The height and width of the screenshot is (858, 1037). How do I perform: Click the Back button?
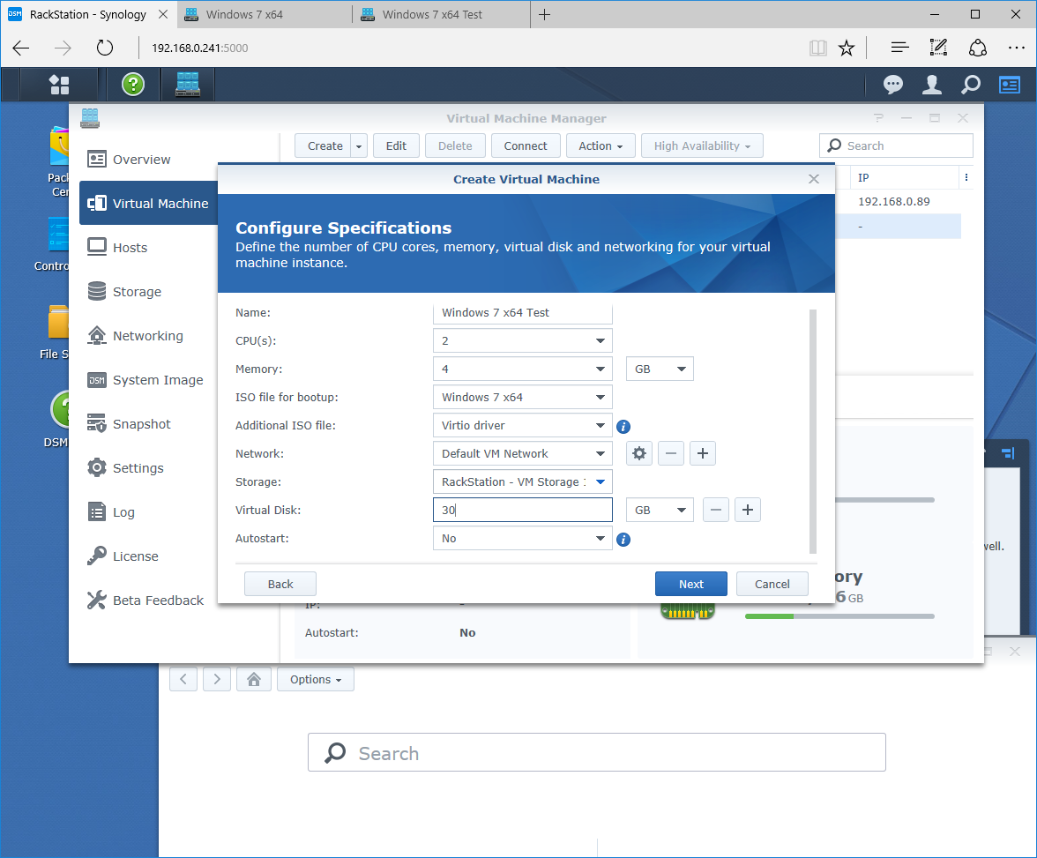(x=280, y=583)
